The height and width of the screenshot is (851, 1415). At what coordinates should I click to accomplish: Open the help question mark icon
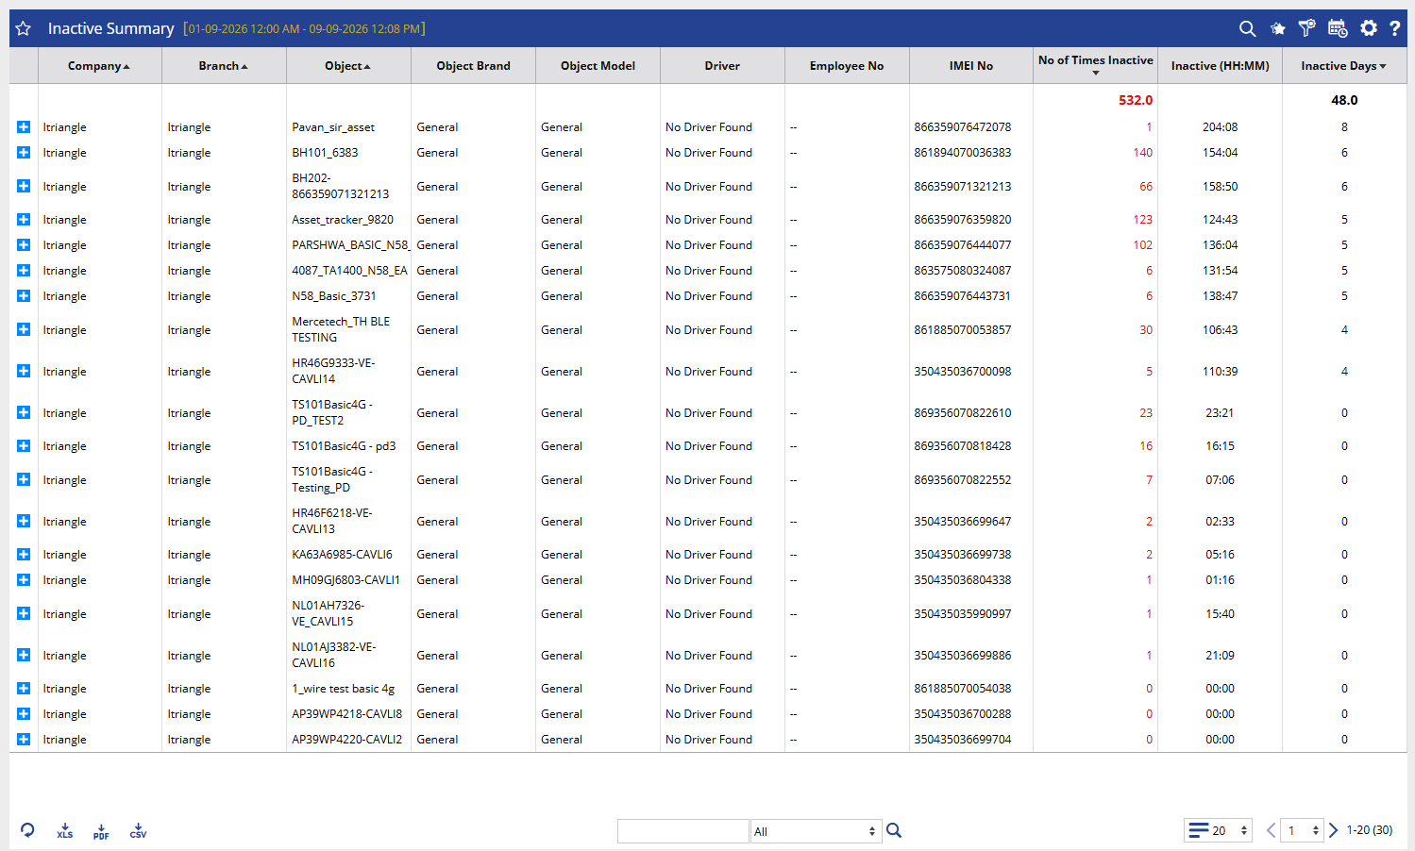(1394, 28)
